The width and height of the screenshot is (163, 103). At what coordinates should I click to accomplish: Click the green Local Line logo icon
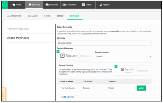pos(5,5)
